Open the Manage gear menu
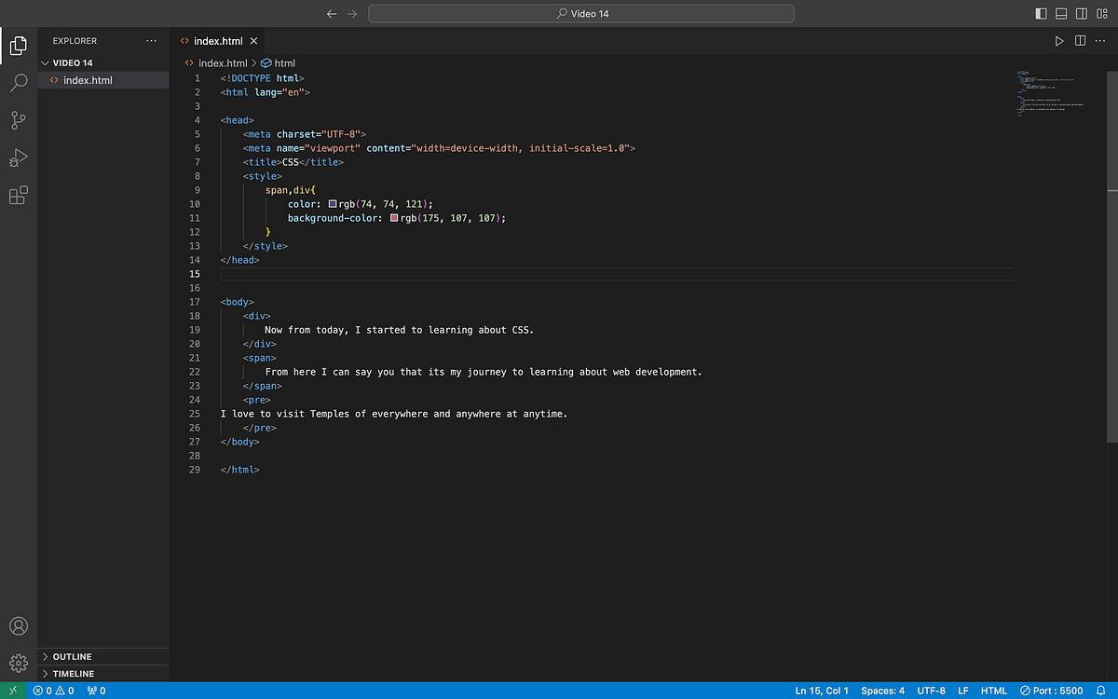1118x699 pixels. [x=18, y=663]
